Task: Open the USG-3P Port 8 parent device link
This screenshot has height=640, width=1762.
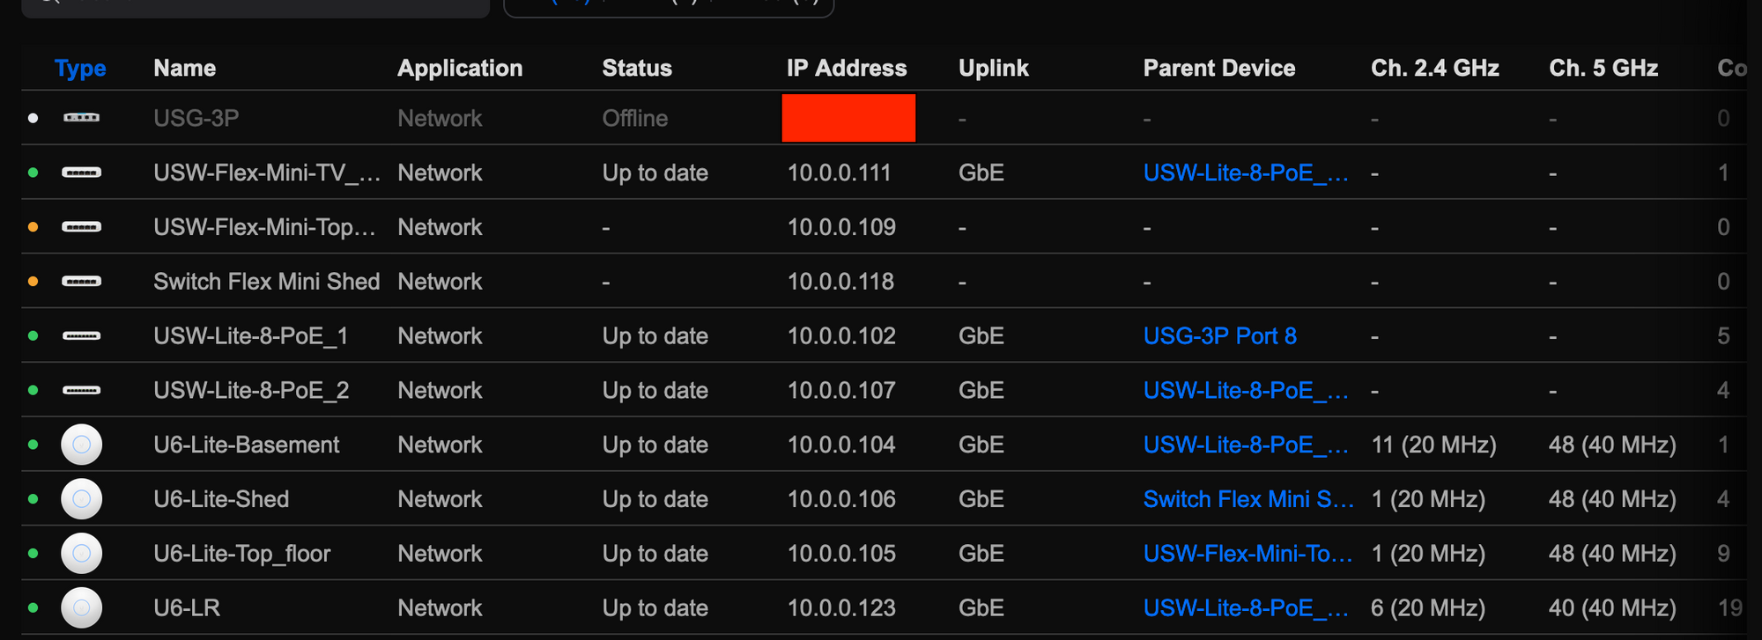Action: pyautogui.click(x=1220, y=336)
